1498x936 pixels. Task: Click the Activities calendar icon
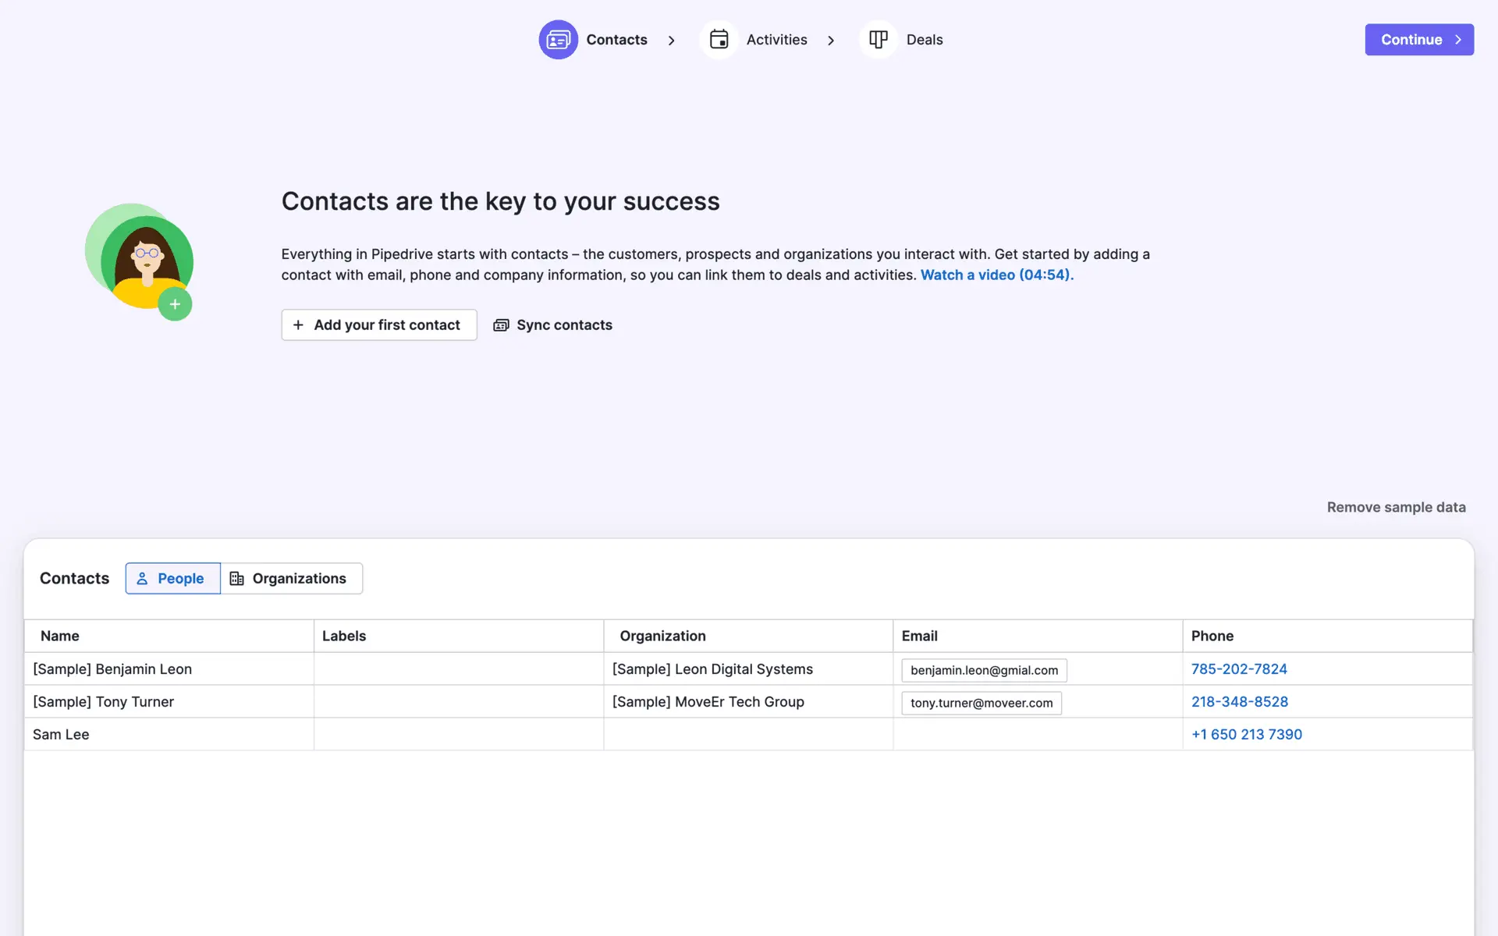click(719, 40)
